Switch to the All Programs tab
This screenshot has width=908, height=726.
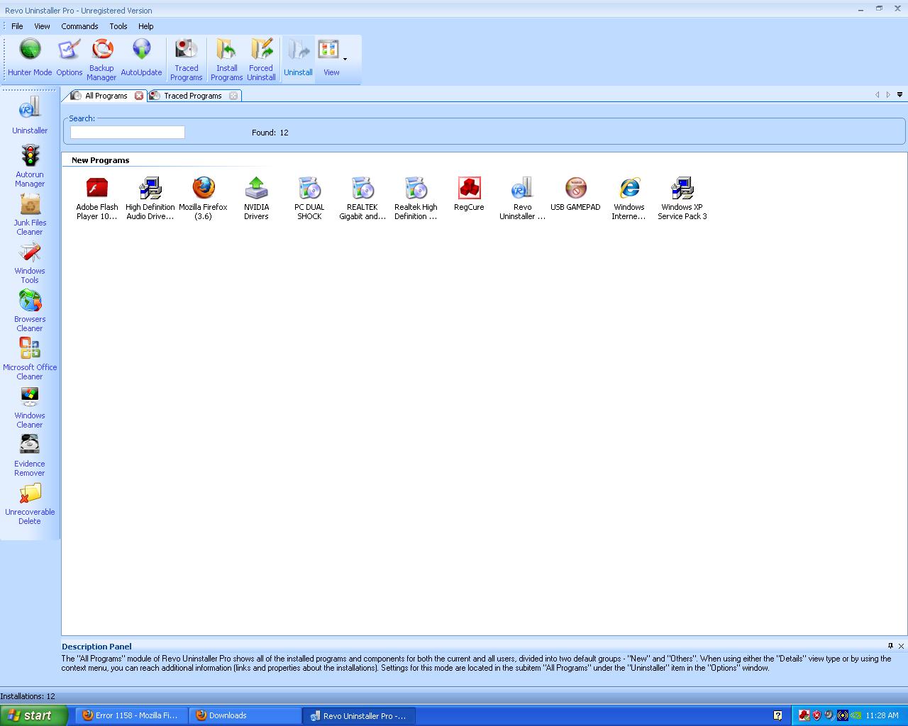pyautogui.click(x=106, y=96)
